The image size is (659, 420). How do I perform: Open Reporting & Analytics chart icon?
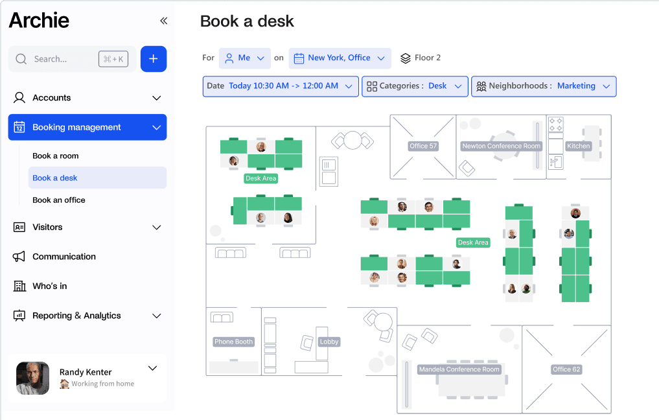click(x=20, y=316)
